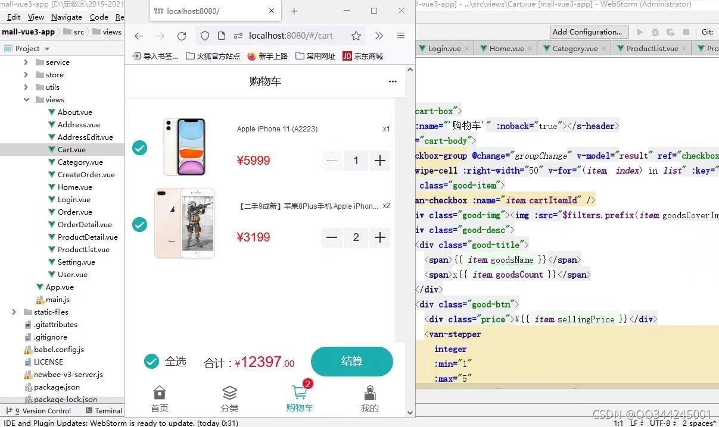Viewport: 719px width, 427px height.
Task: Open babel.config.js in project tree
Action: (58, 349)
